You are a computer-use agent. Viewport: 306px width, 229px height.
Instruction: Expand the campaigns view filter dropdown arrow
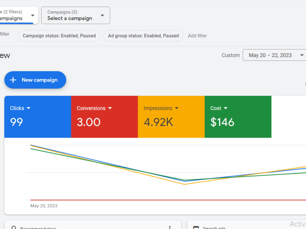33,15
